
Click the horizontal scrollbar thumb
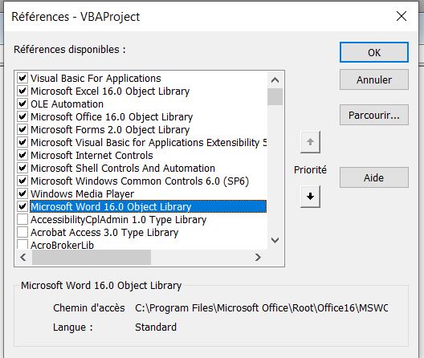[x=92, y=257]
